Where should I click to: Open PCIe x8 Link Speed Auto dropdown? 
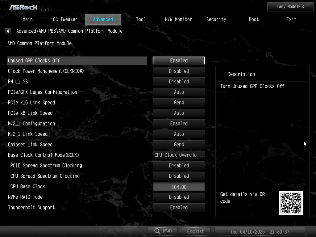pyautogui.click(x=179, y=113)
